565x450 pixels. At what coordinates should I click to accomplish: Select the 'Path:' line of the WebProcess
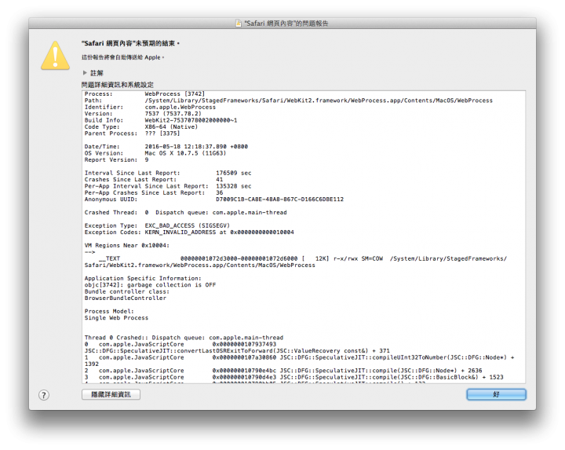pyautogui.click(x=289, y=101)
